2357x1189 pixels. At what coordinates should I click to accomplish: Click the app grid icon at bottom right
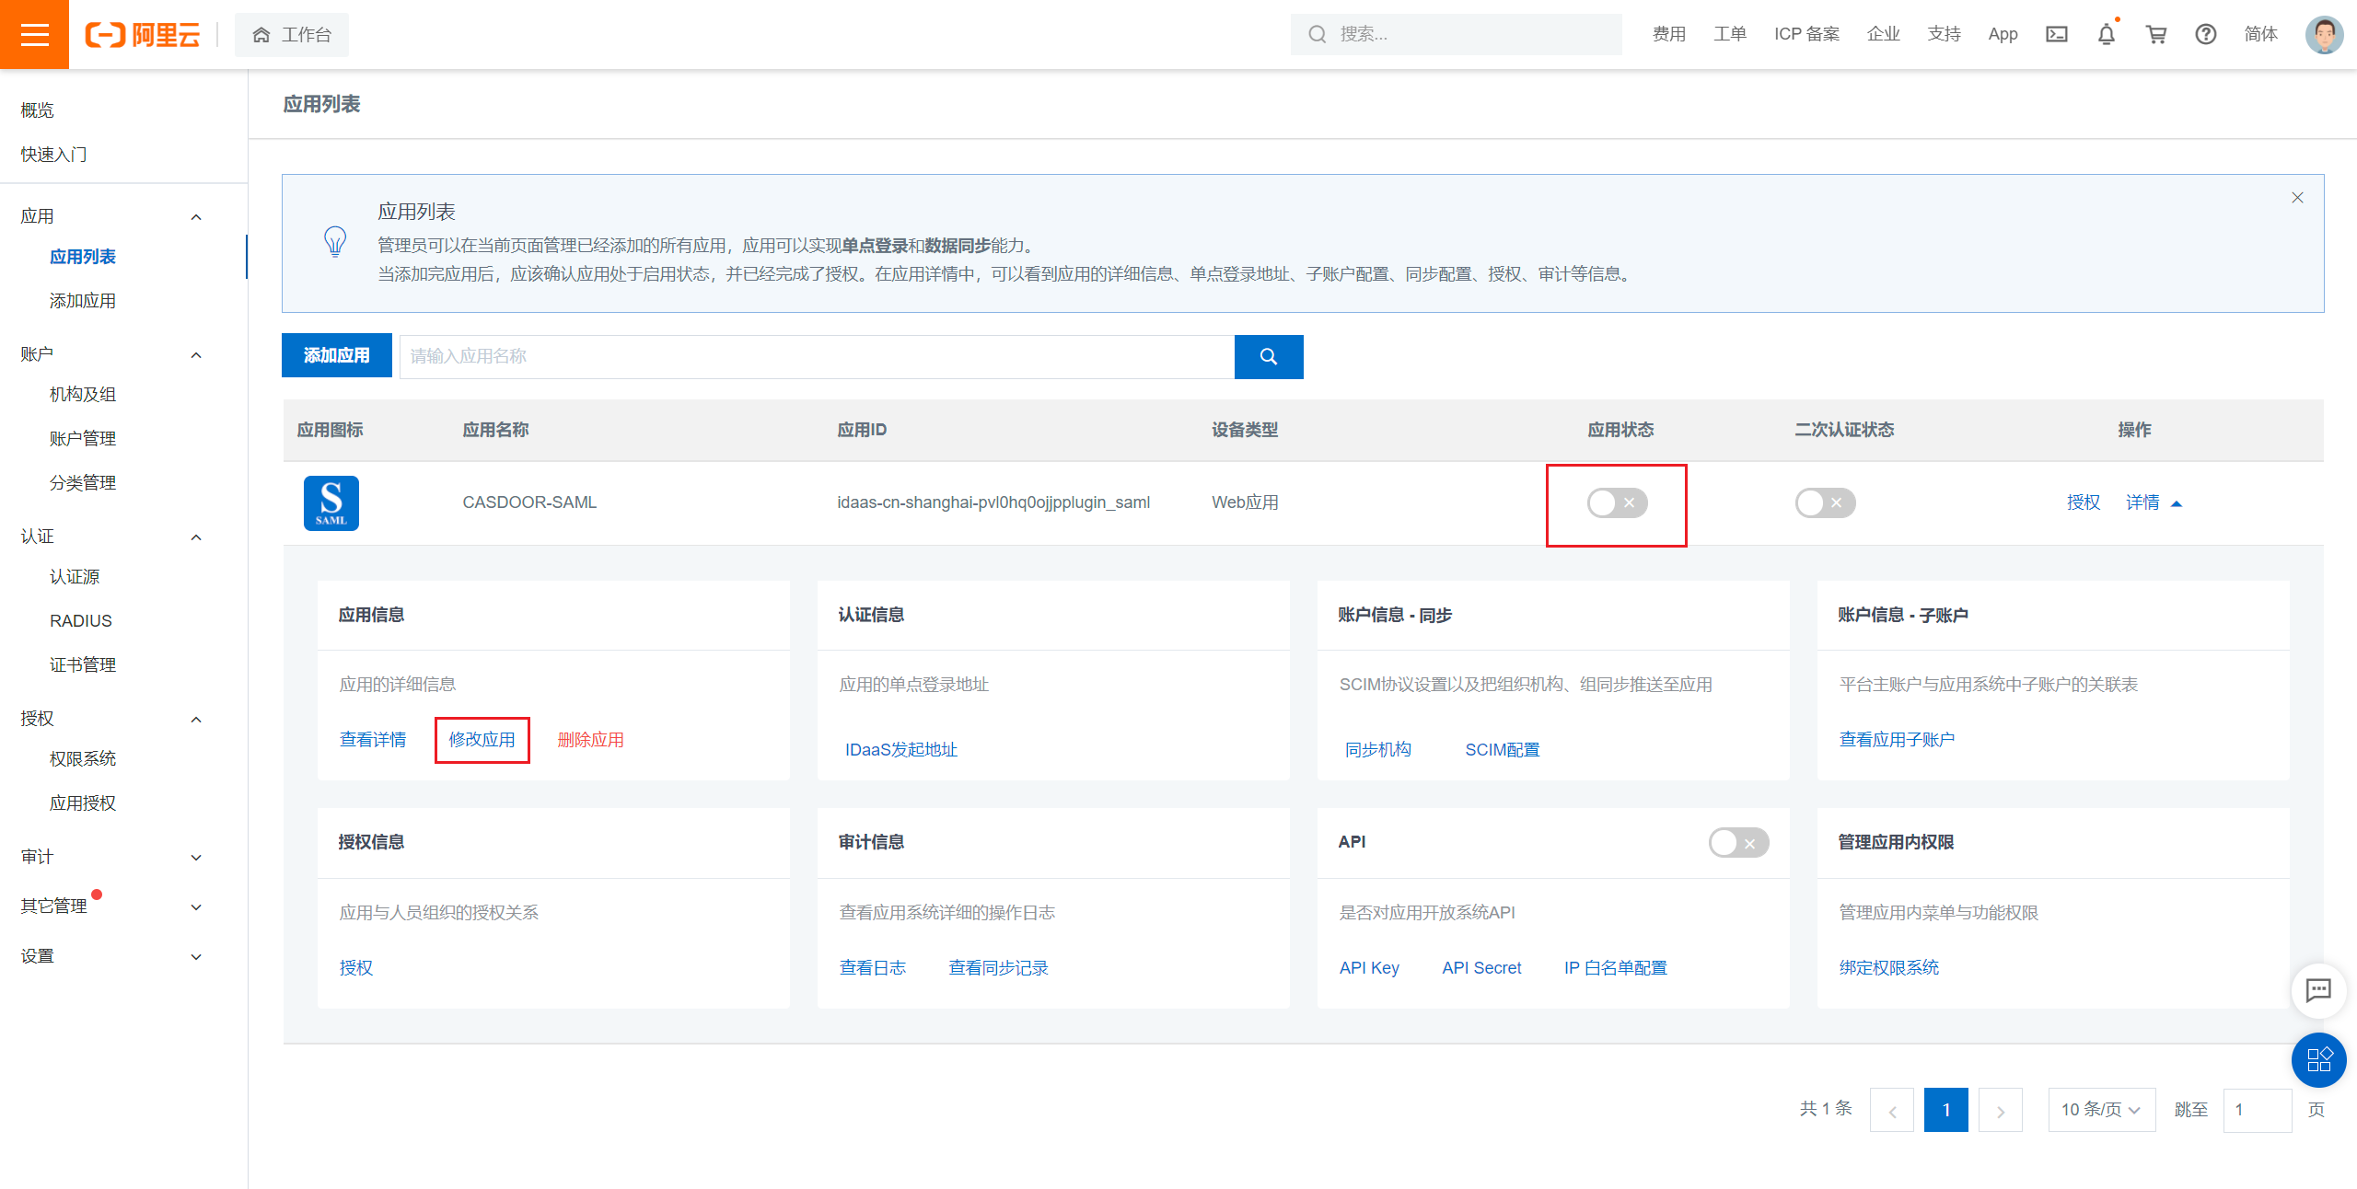(2319, 1060)
